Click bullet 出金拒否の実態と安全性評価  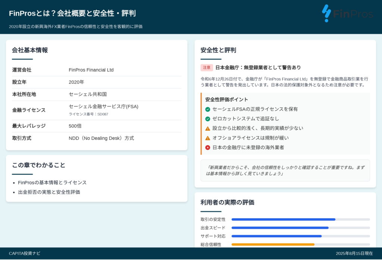49,192
